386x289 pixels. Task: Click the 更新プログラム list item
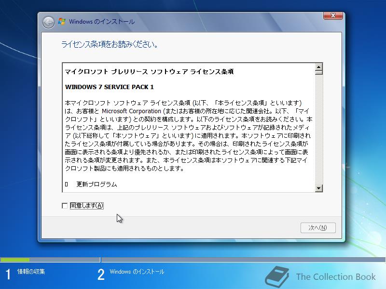click(x=96, y=184)
